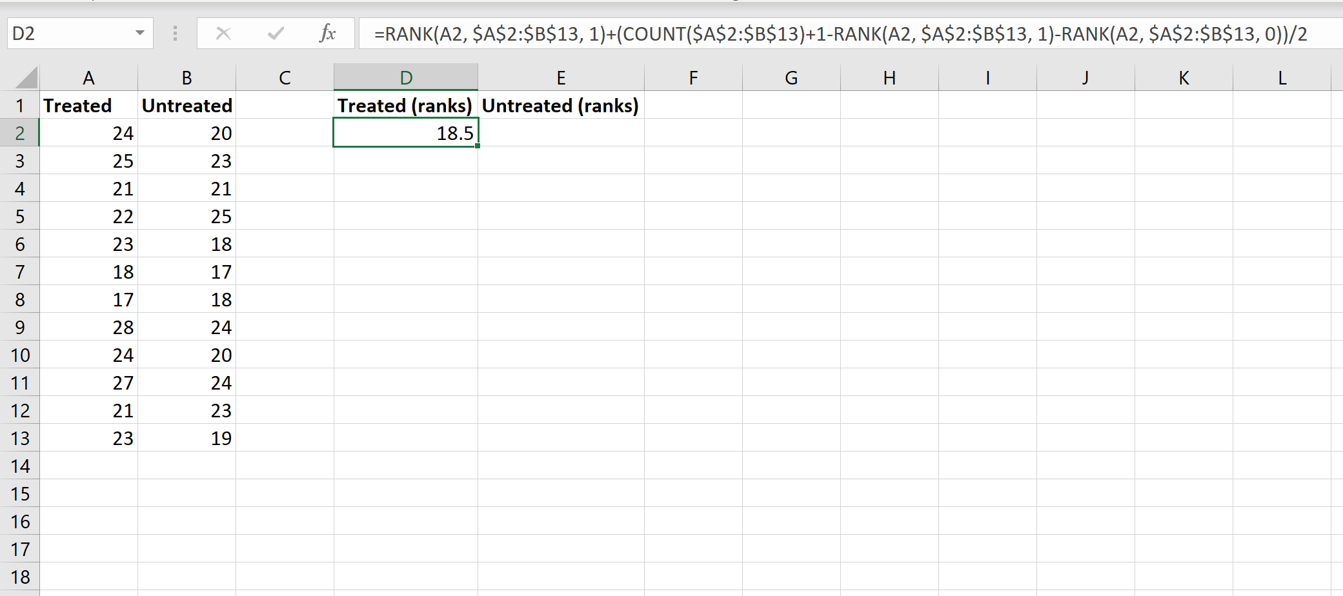Select cell A9 containing 28
Screen dimensions: 1343x596
click(x=88, y=327)
